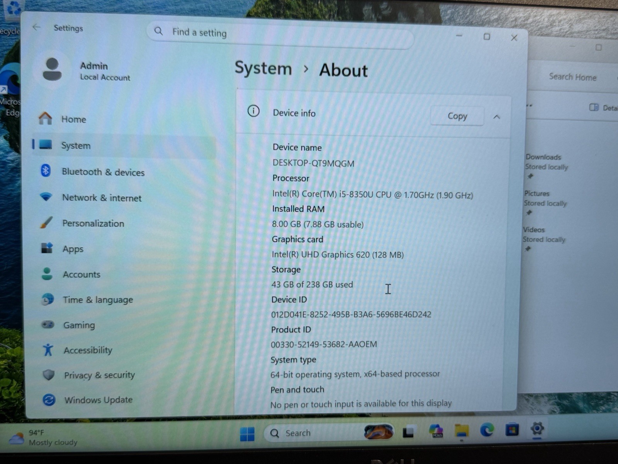This screenshot has height=464, width=618.
Task: Open the Privacy & security shield icon
Action: (x=48, y=375)
